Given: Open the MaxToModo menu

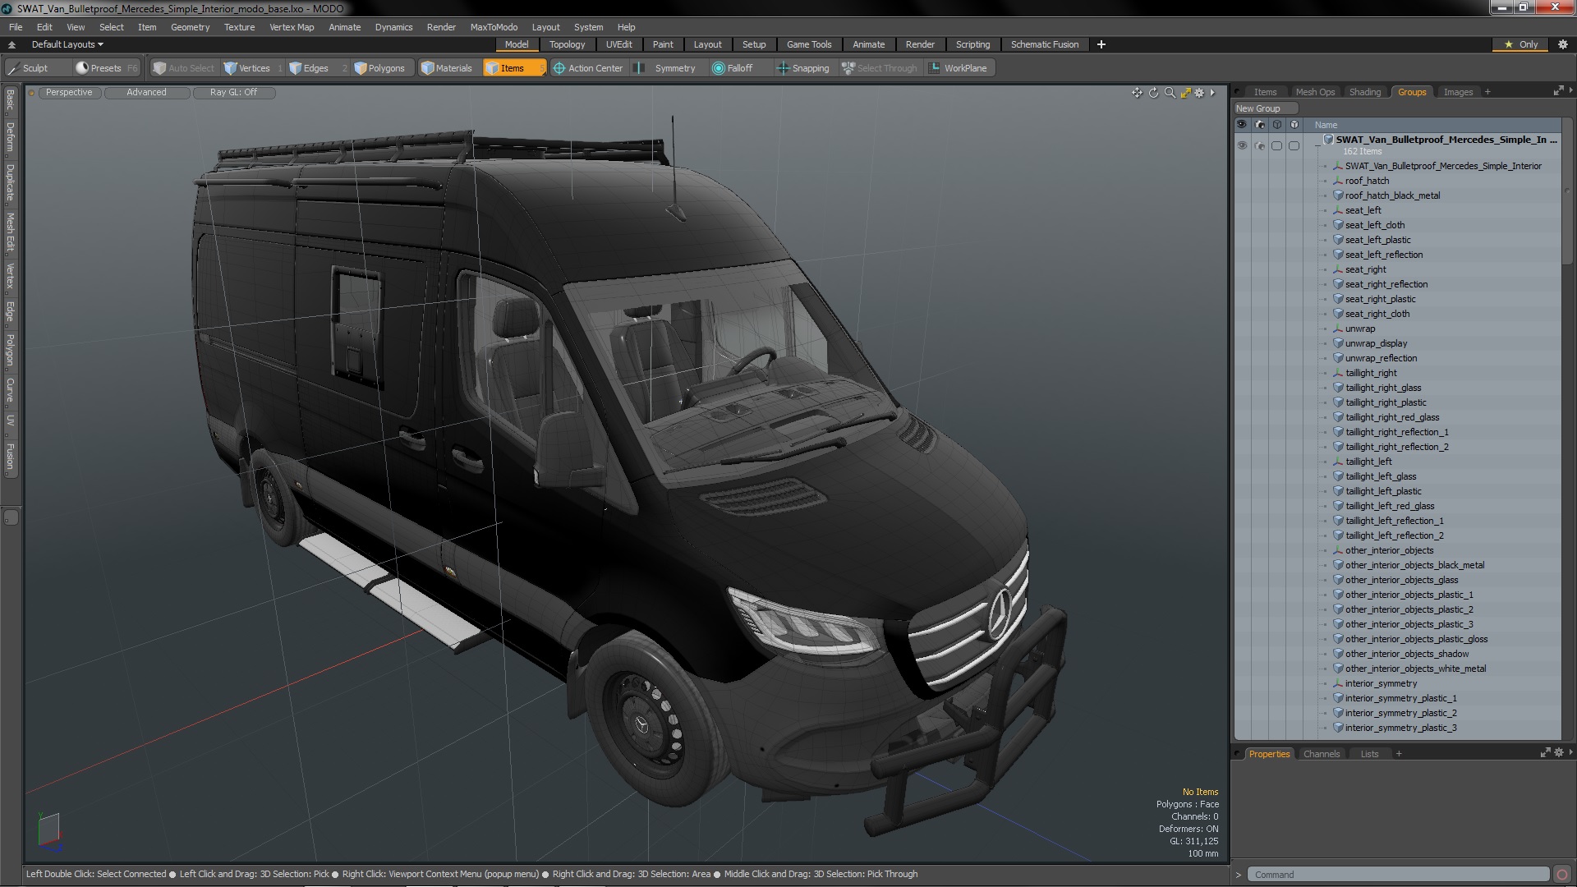Looking at the screenshot, I should (494, 27).
